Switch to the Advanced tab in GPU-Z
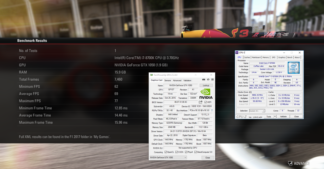 coord(177,80)
